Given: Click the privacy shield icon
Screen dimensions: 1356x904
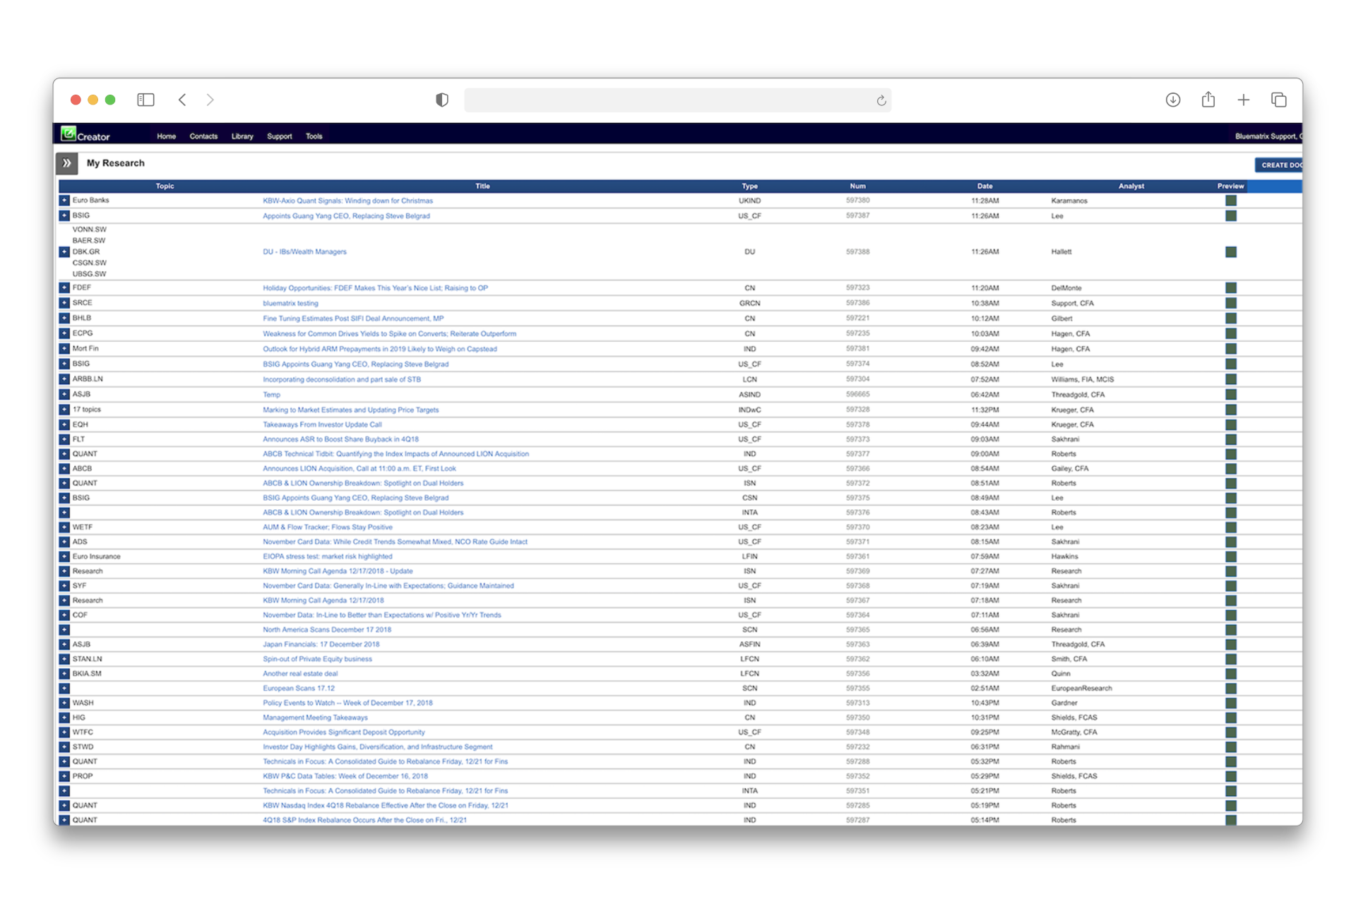Looking at the screenshot, I should 442,100.
